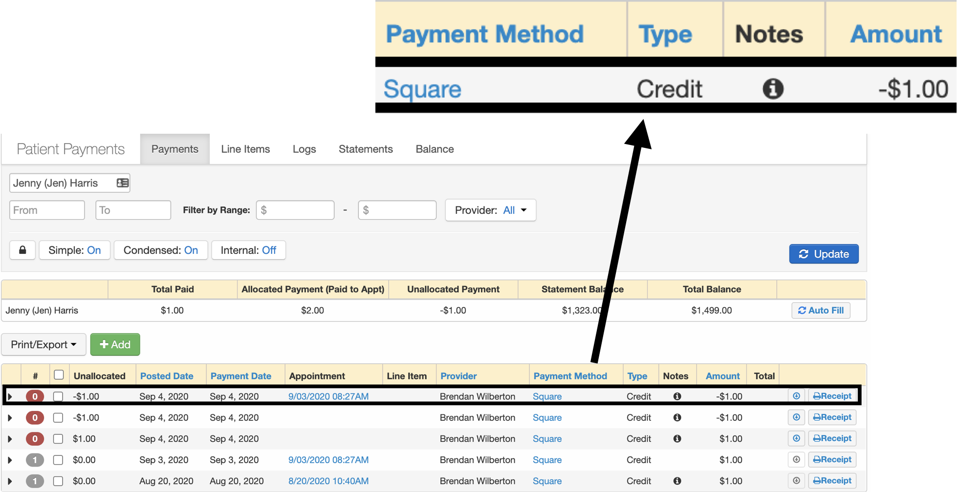Viewport: 960px width, 492px height.
Task: Click gray 1 badge in Sep 3, 2020 row
Action: point(35,460)
